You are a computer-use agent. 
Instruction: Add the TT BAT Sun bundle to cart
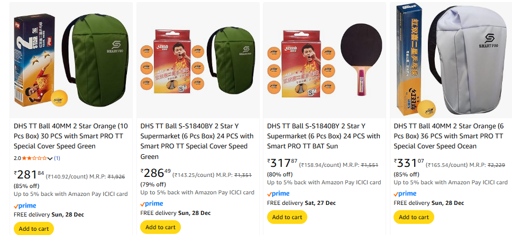tap(287, 217)
